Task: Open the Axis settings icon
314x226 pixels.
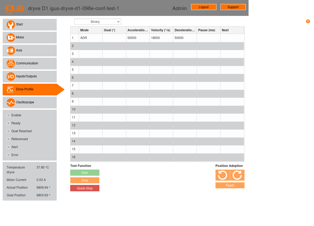Action: pos(11,50)
